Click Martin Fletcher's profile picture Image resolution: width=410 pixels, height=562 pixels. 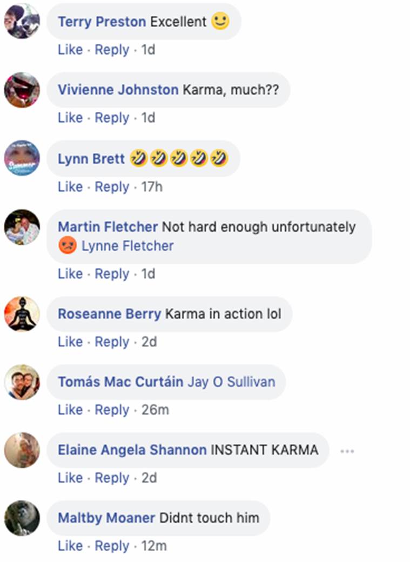pos(22,227)
